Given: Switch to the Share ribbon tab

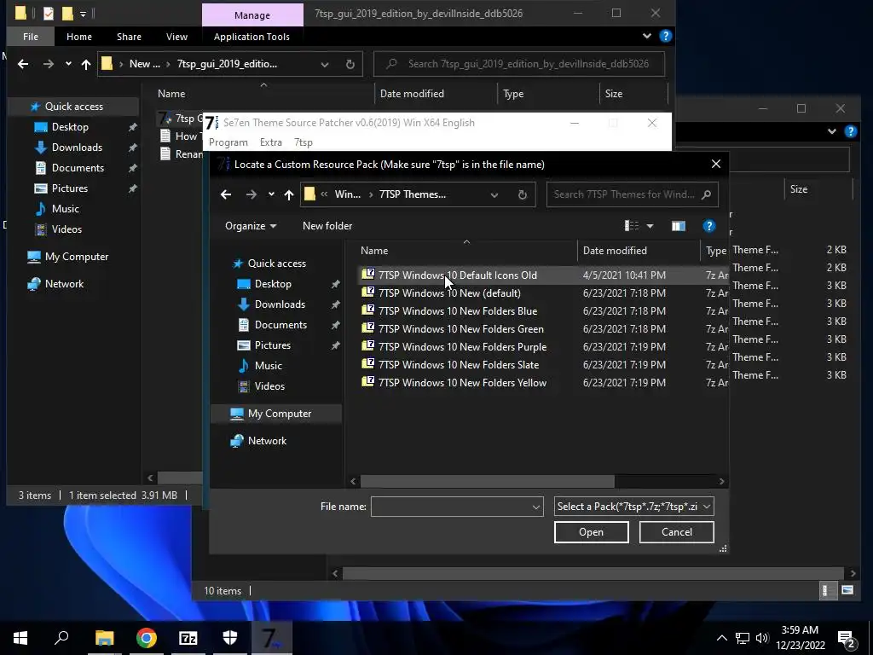Looking at the screenshot, I should 129,36.
